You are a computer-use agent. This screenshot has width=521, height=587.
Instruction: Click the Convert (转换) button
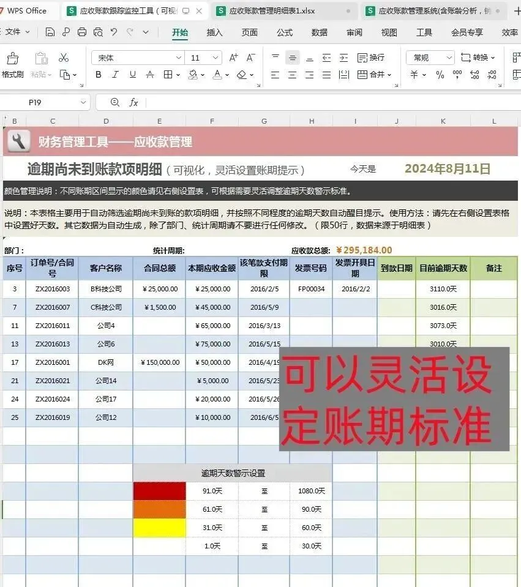click(478, 58)
